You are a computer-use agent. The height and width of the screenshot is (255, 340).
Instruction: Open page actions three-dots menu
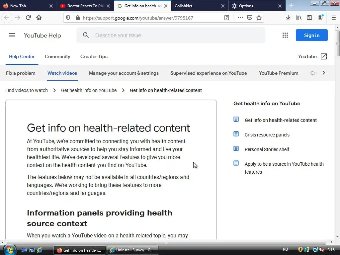click(x=240, y=18)
